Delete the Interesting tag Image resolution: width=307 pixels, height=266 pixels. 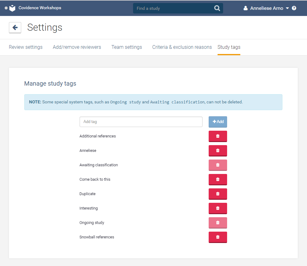(x=218, y=208)
